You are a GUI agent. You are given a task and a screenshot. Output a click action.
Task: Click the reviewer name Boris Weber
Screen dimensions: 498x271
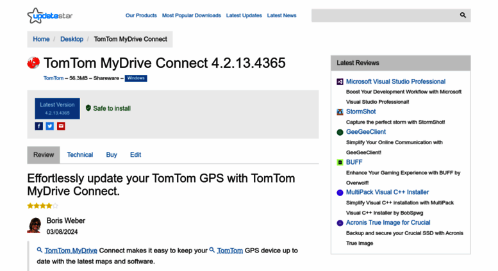click(66, 220)
